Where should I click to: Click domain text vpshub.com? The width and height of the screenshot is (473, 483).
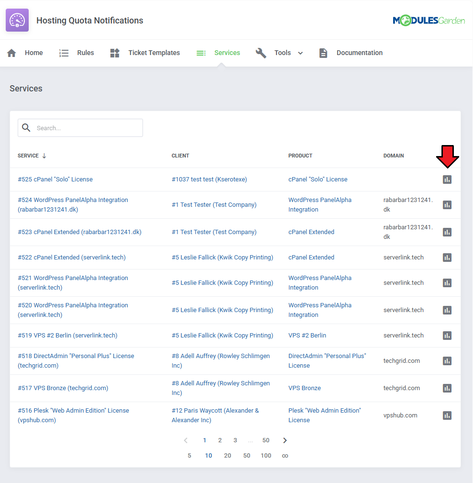point(400,415)
